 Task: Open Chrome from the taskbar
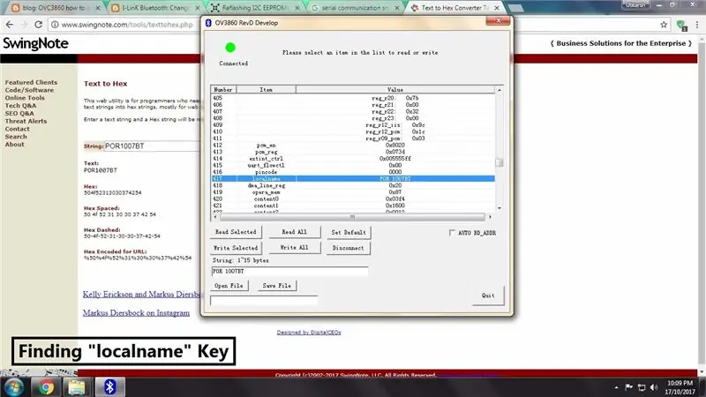(x=46, y=387)
